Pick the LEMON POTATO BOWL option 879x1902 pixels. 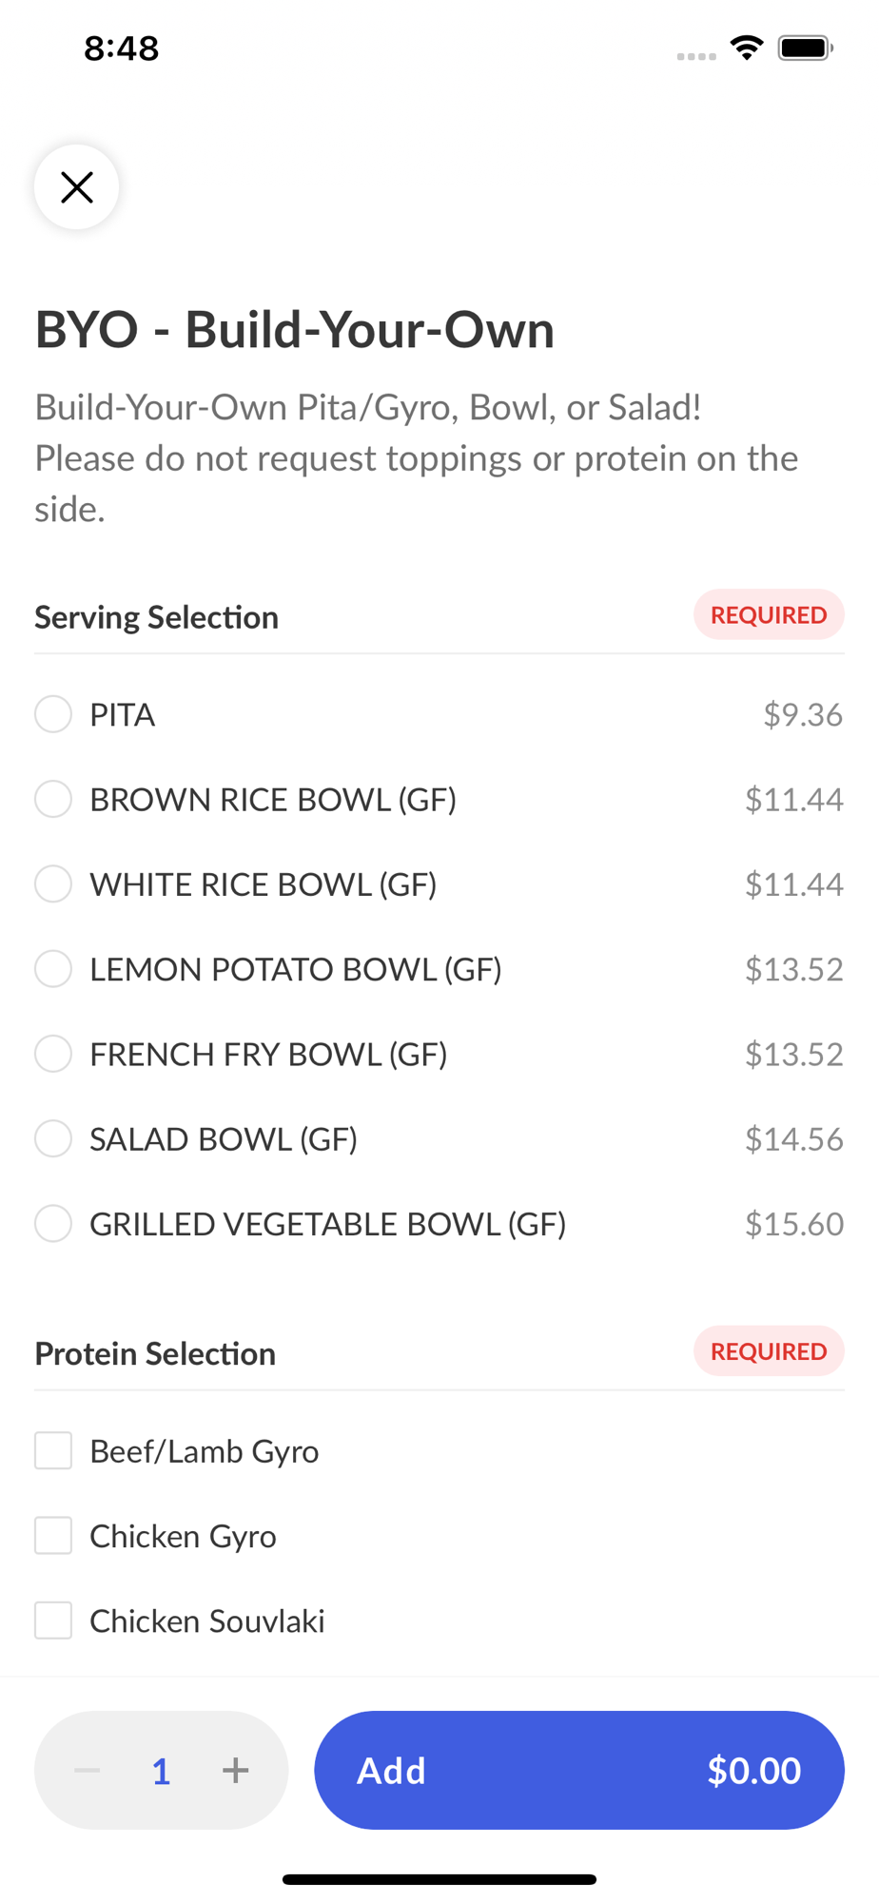click(x=53, y=969)
